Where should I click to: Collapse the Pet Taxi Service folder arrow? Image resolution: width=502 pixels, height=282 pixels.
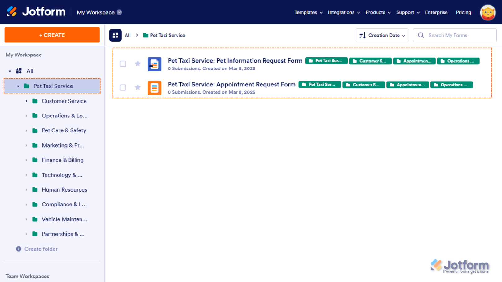[x=18, y=86]
